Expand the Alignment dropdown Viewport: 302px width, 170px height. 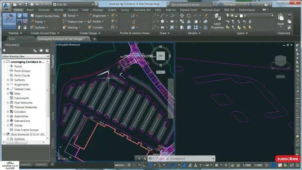pyautogui.click(x=108, y=16)
